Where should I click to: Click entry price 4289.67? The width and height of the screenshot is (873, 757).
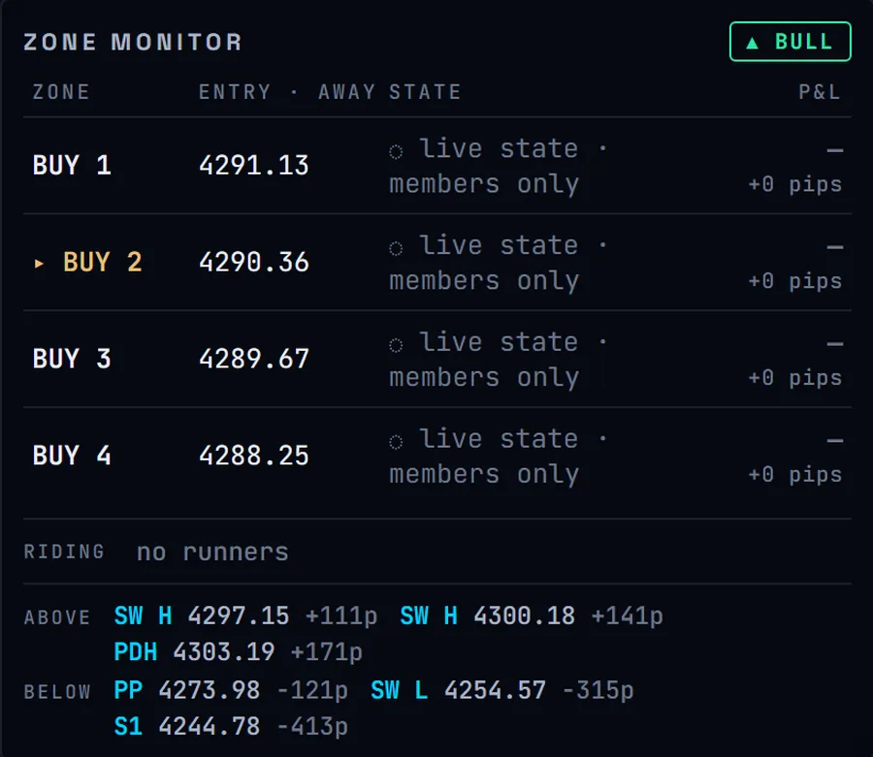point(254,359)
